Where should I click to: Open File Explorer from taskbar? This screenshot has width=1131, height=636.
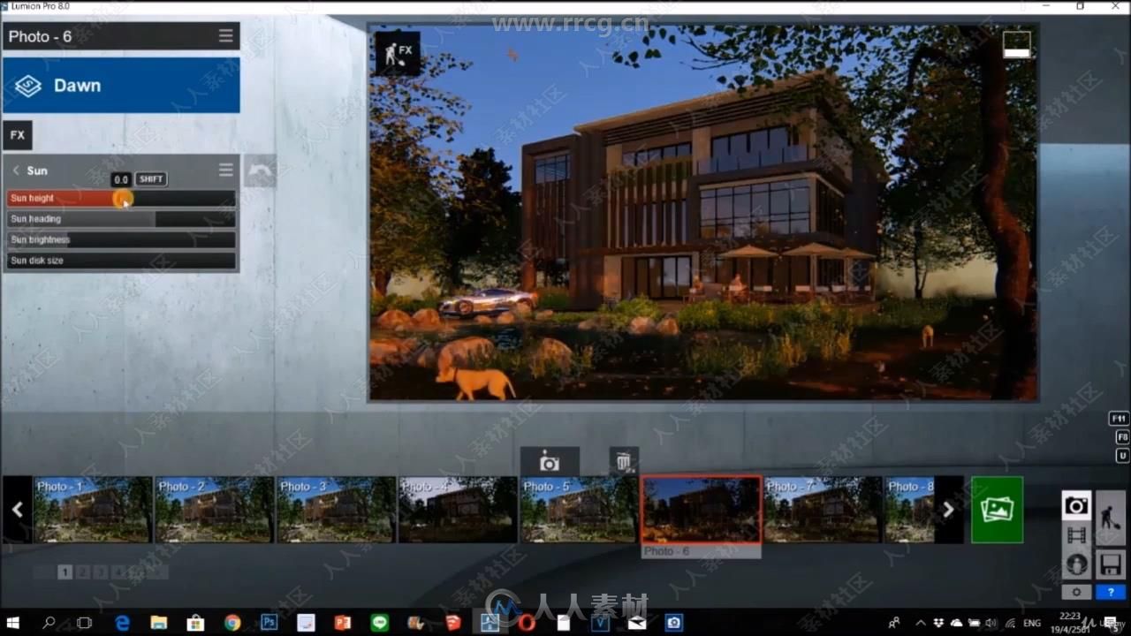[159, 623]
